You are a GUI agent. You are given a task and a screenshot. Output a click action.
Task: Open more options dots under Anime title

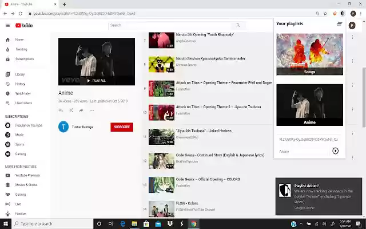click(91, 110)
